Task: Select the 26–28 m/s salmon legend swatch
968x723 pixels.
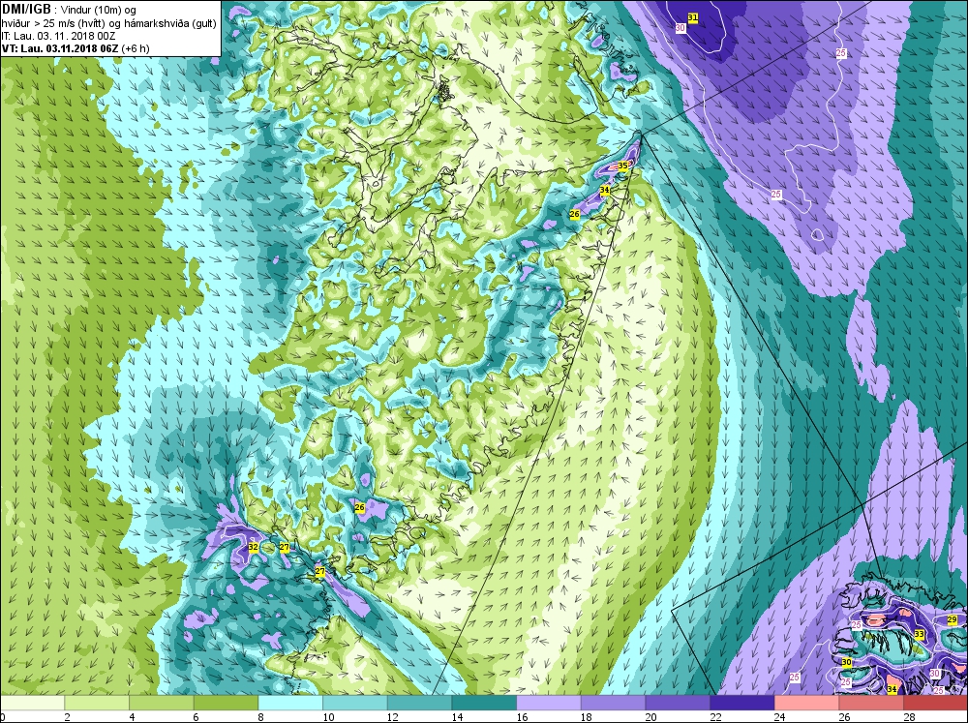Action: click(x=871, y=703)
